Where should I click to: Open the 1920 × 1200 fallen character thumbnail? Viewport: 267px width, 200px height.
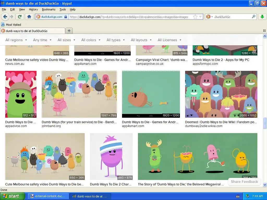[151, 94]
